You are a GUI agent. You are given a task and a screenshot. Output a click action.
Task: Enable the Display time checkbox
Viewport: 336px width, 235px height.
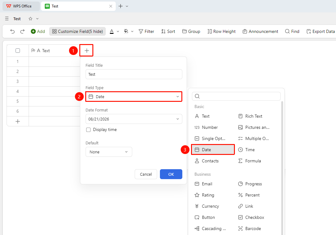point(88,130)
